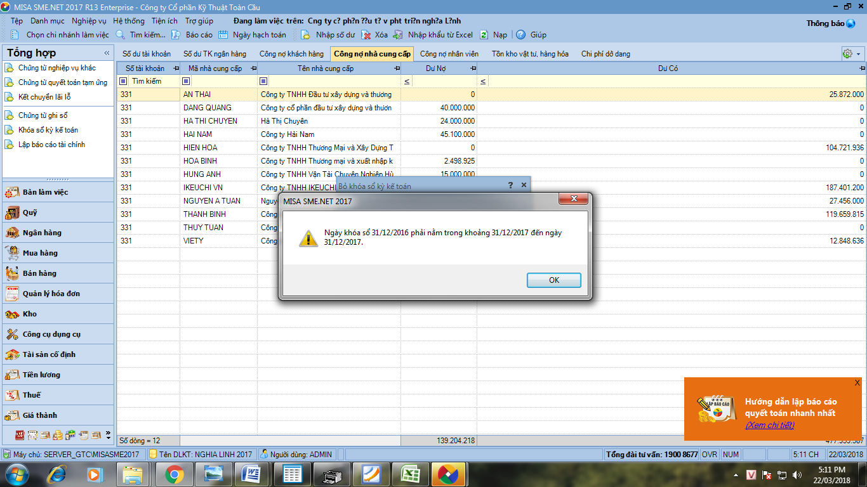
Task: Open the Quỹ module in sidebar
Action: (58, 212)
